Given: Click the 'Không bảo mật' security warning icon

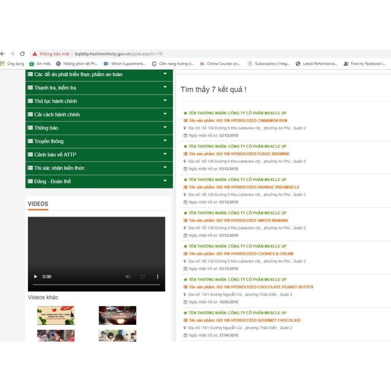Looking at the screenshot, I should pyautogui.click(x=35, y=54).
